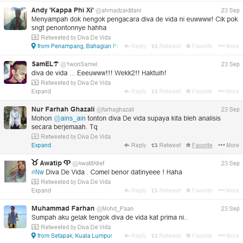Favorite the Awatip tweet
This screenshot has height=243, width=243.
point(199,191)
